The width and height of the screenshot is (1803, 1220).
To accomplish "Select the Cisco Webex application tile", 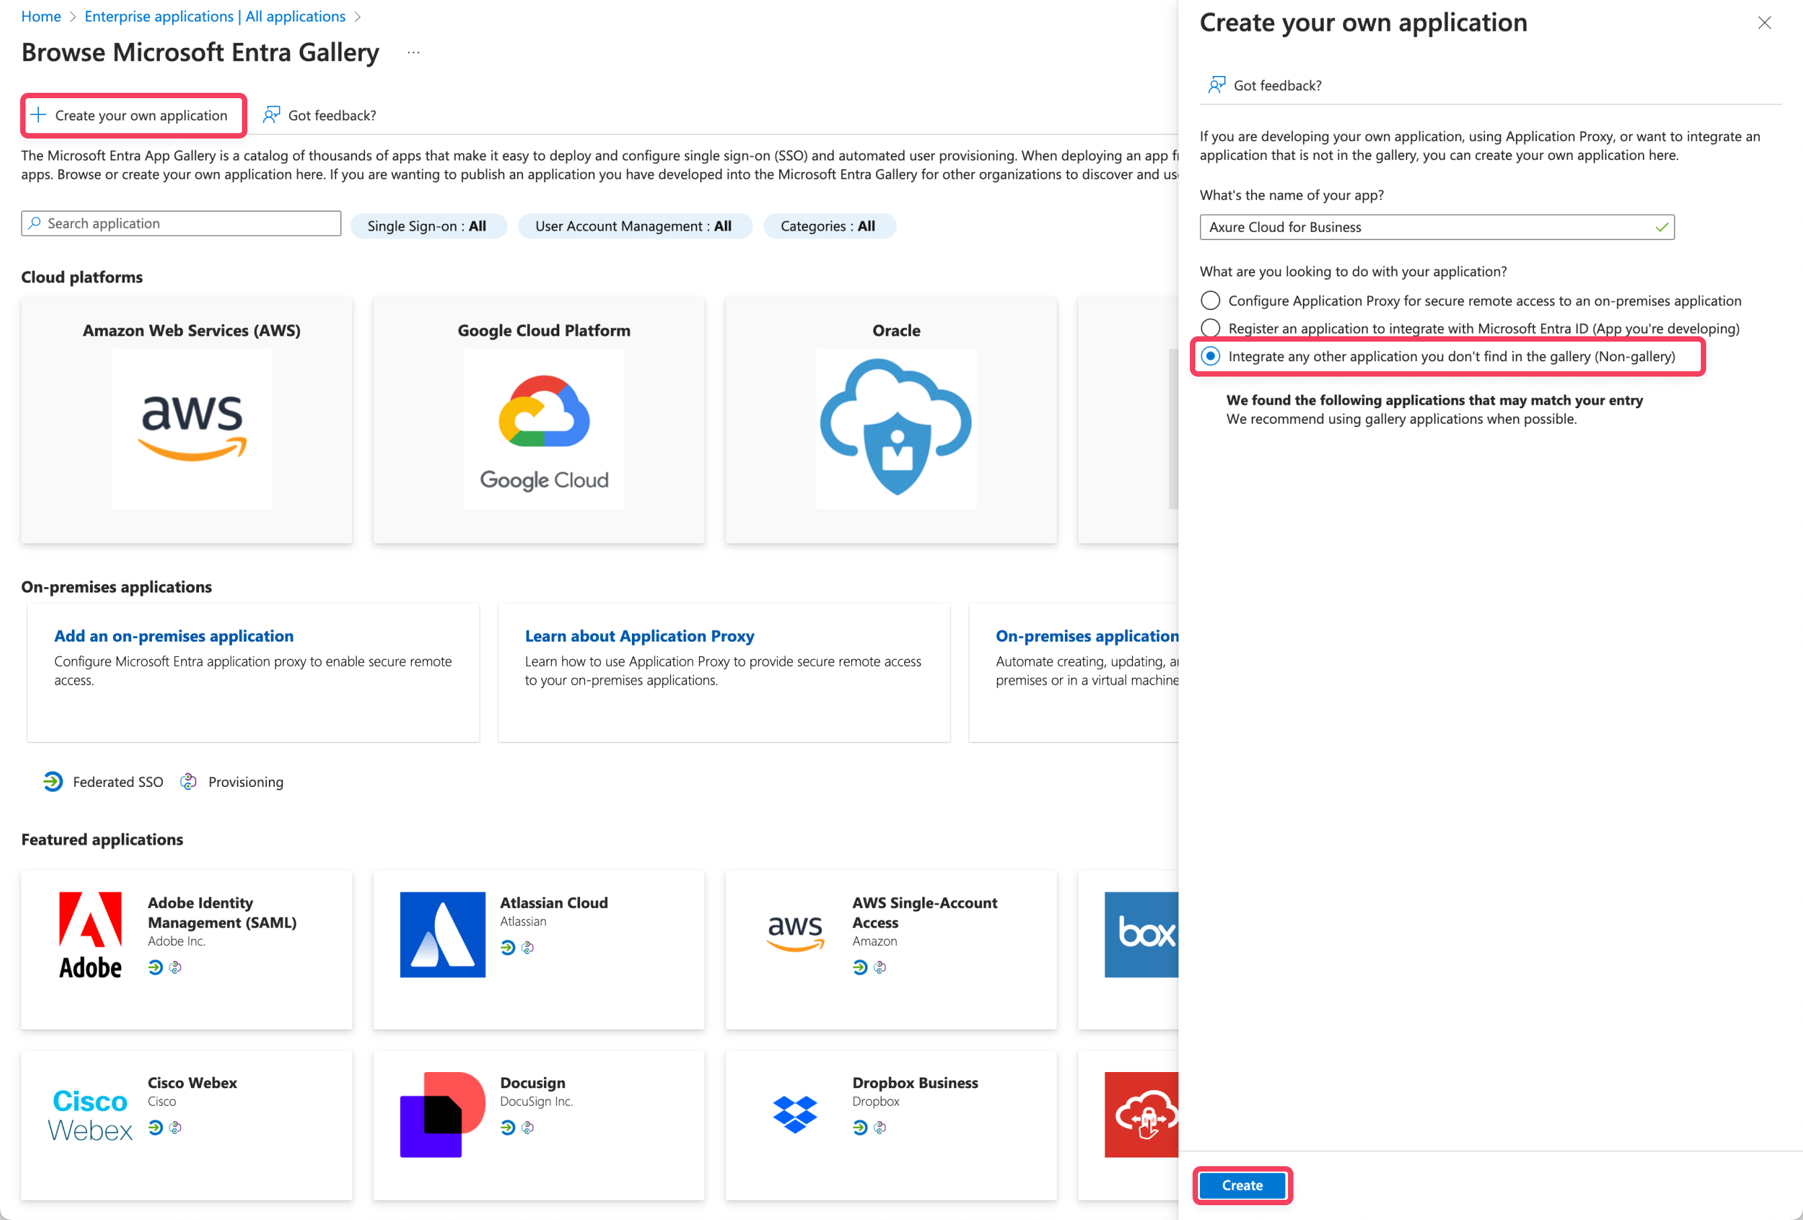I will pos(186,1125).
